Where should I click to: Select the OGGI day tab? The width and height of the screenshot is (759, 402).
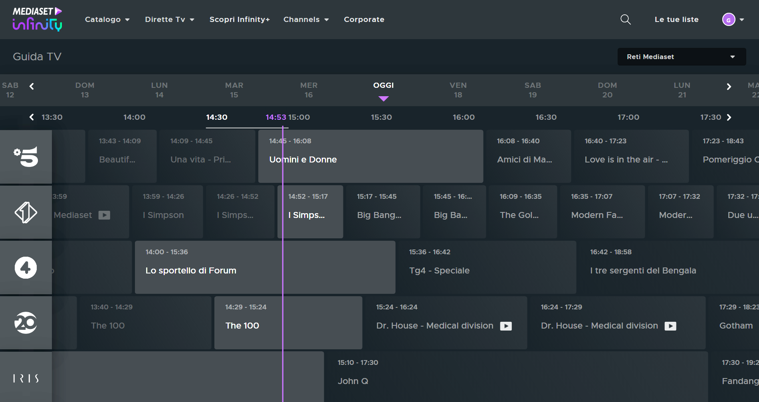[383, 85]
